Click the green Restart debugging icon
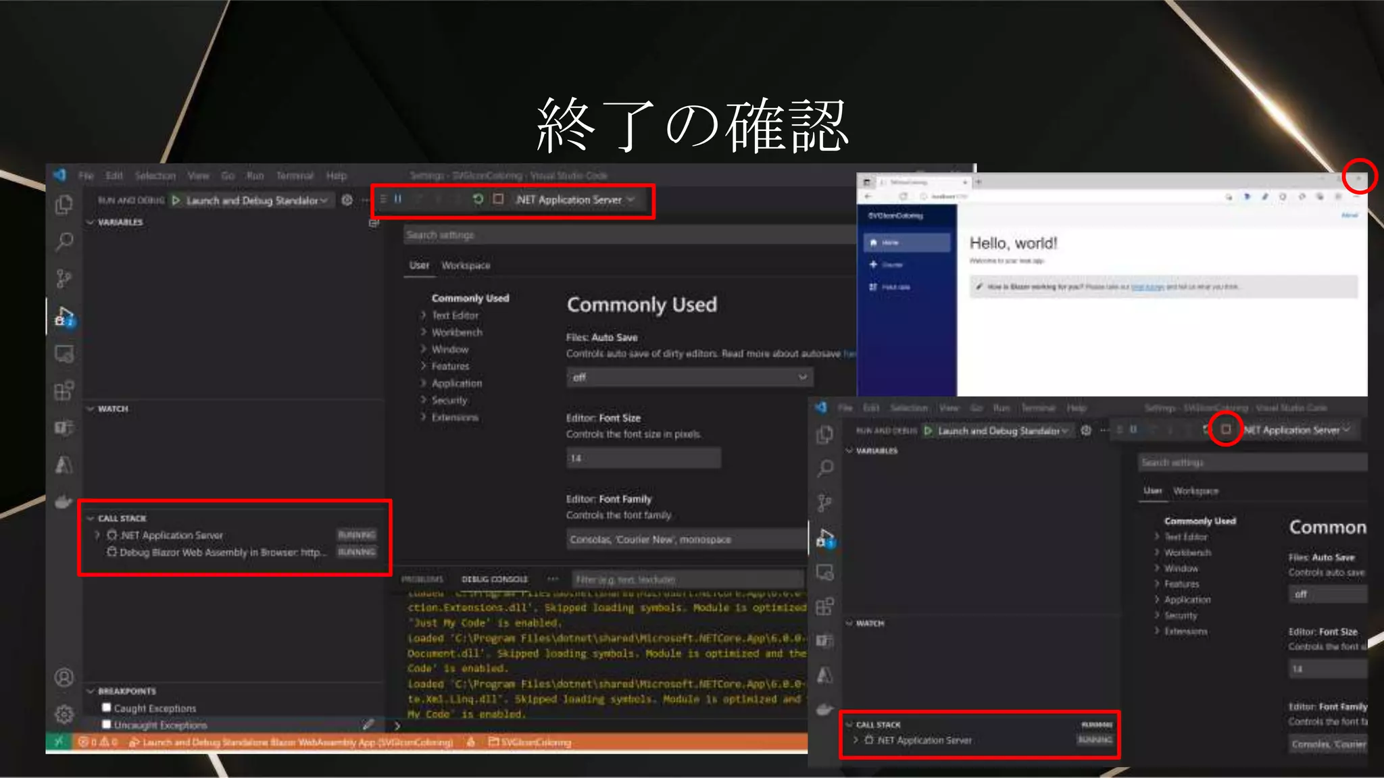 [478, 199]
